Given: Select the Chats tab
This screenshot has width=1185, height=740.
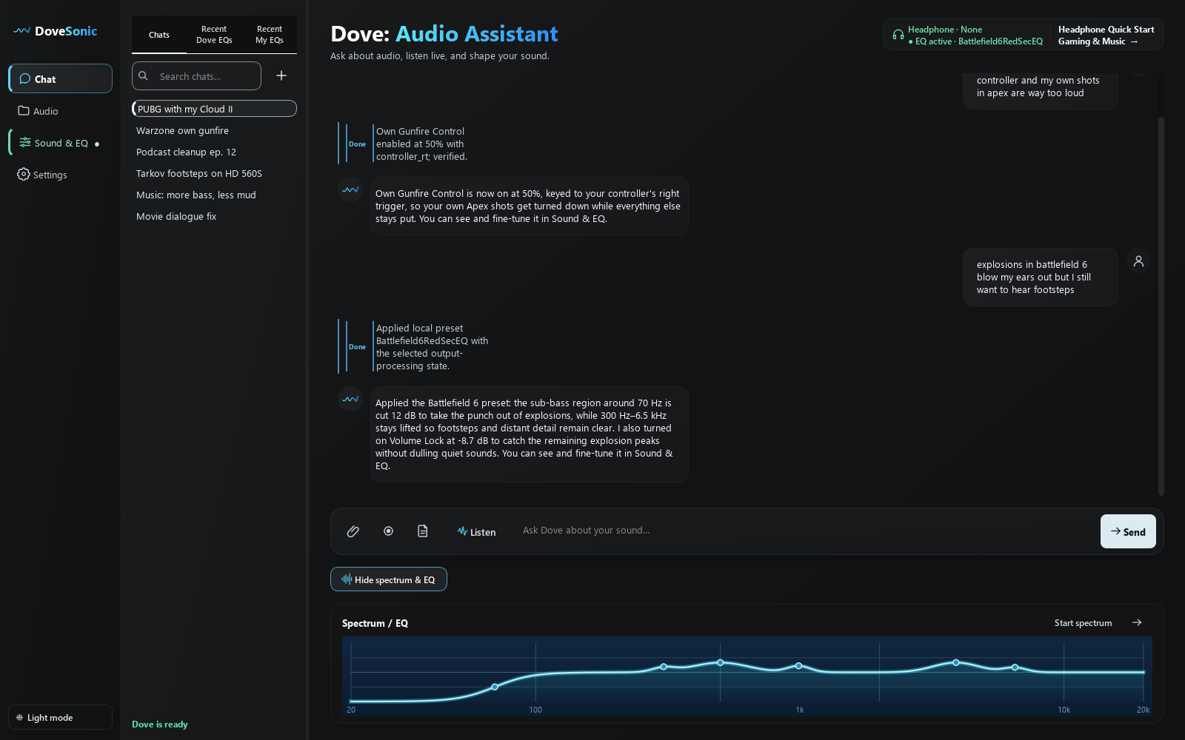Looking at the screenshot, I should coord(159,35).
